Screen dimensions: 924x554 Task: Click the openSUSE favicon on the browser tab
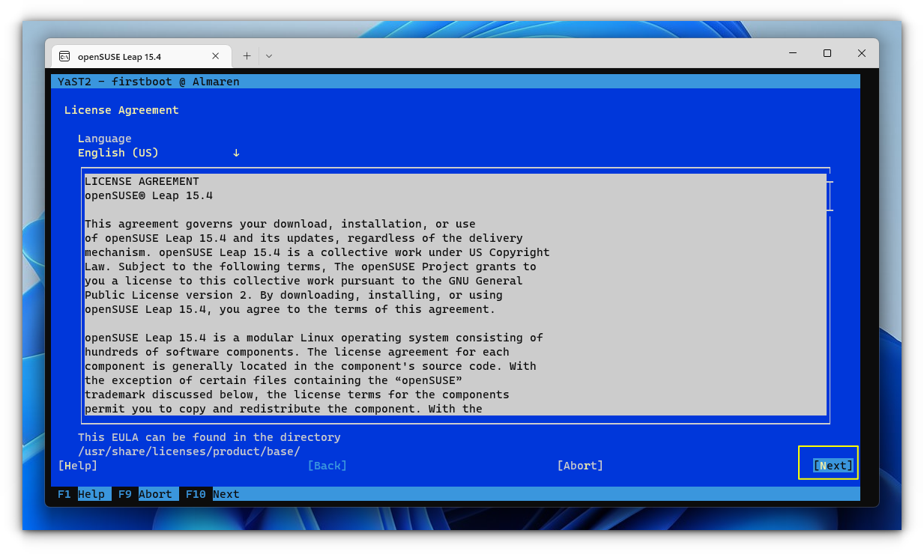(x=66, y=55)
